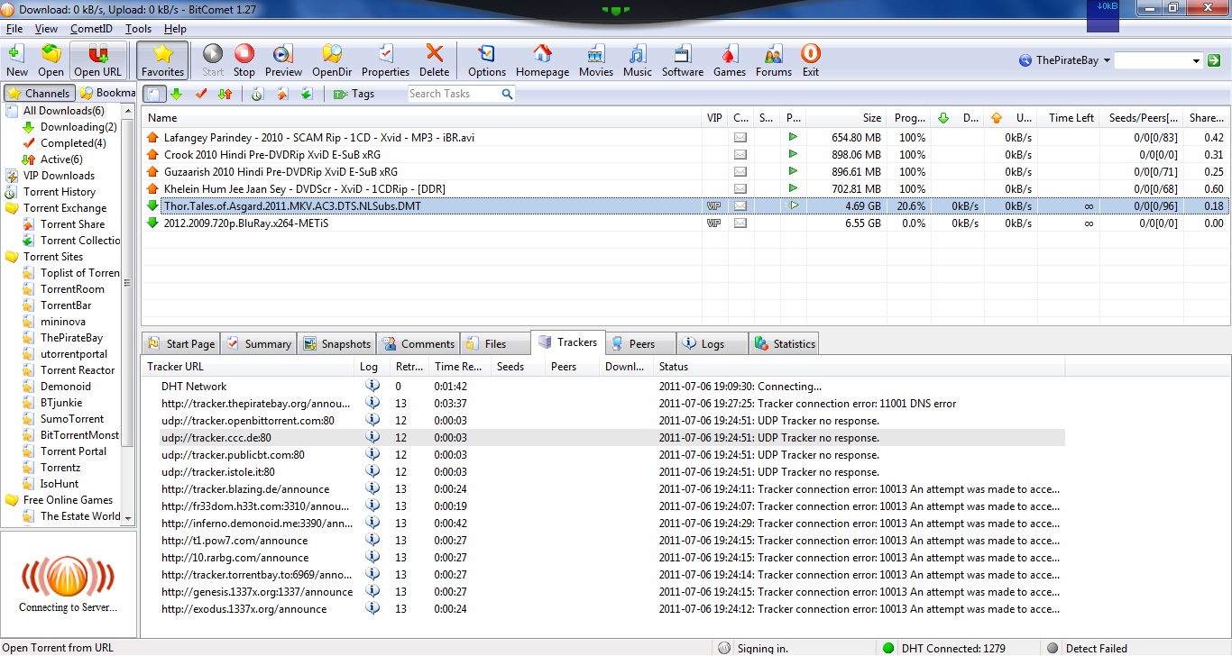Stop the highlighted torrent task
Screen dimensions: 1232x656
pyautogui.click(x=244, y=59)
